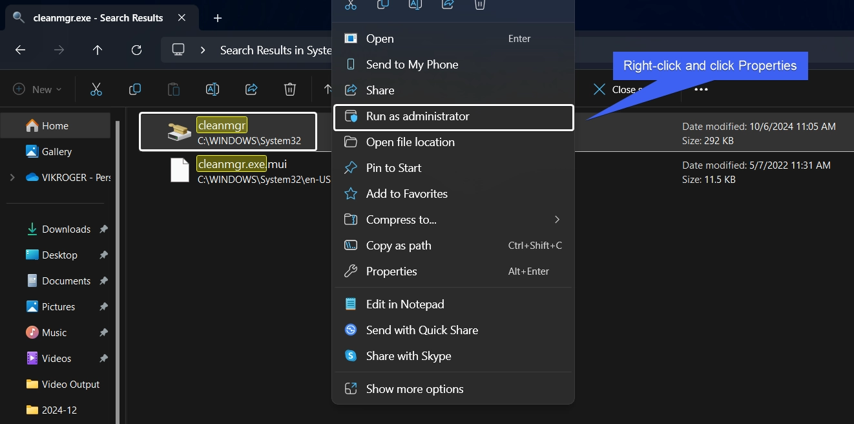The height and width of the screenshot is (424, 854).
Task: Click the context menu cut scissors icon
Action: tap(351, 5)
